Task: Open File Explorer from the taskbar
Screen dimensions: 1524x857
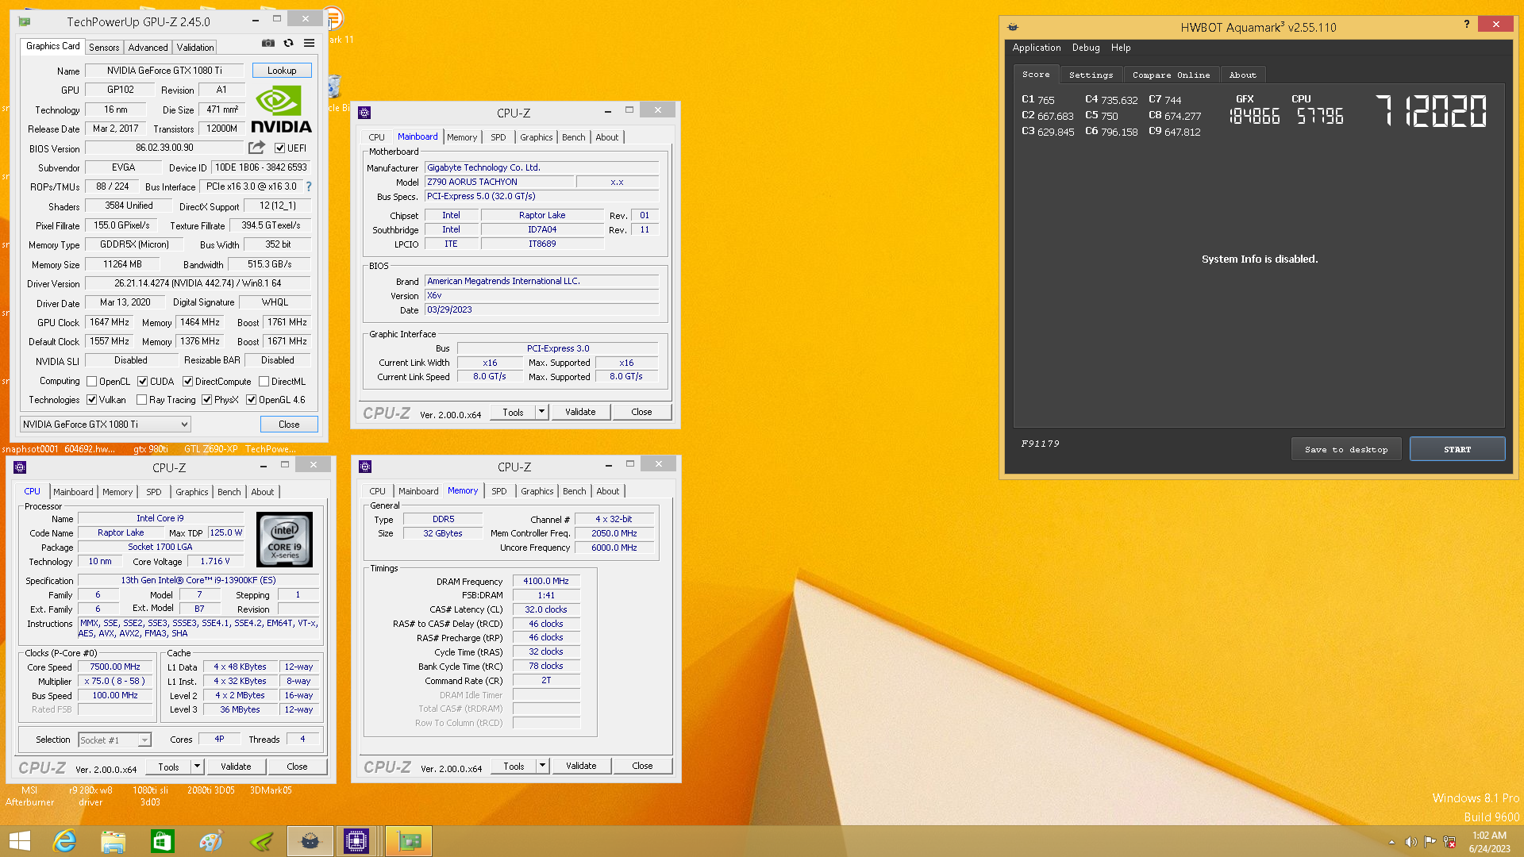Action: (x=114, y=841)
